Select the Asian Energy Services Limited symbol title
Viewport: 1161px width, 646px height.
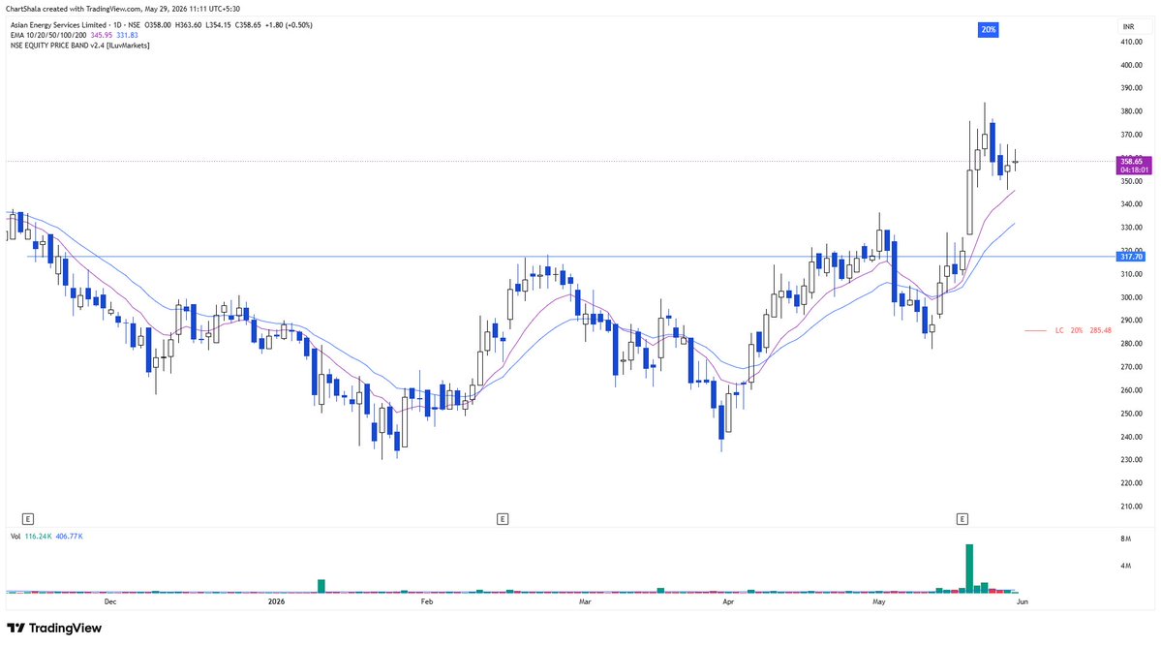point(58,25)
